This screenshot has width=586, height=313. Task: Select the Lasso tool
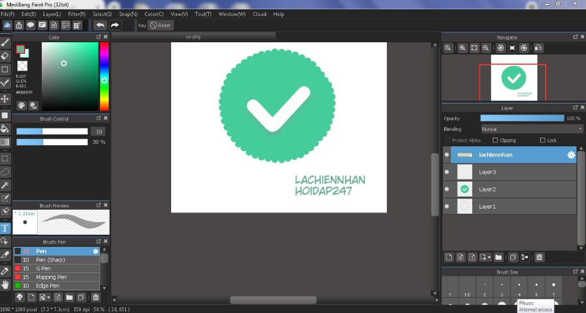[5, 171]
